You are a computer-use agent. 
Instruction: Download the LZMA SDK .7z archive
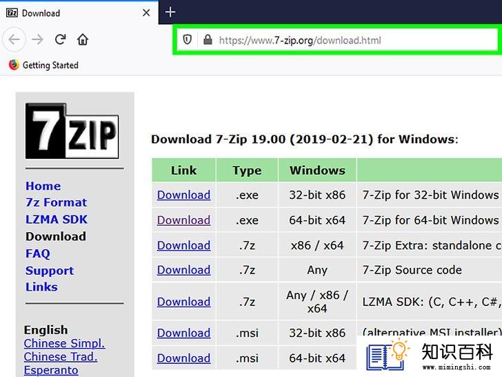[183, 302]
